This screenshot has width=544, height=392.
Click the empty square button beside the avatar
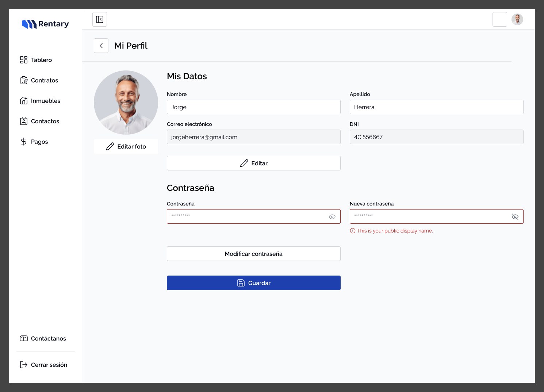(x=500, y=19)
